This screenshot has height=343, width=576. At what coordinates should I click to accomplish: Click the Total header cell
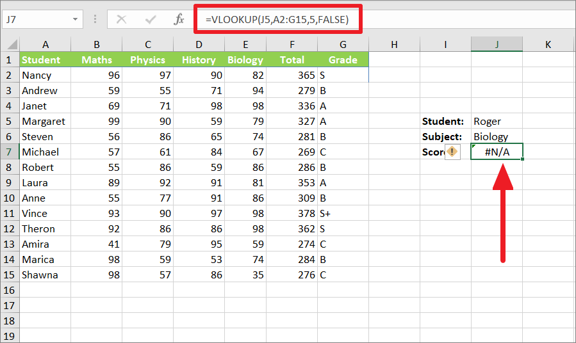click(x=292, y=60)
